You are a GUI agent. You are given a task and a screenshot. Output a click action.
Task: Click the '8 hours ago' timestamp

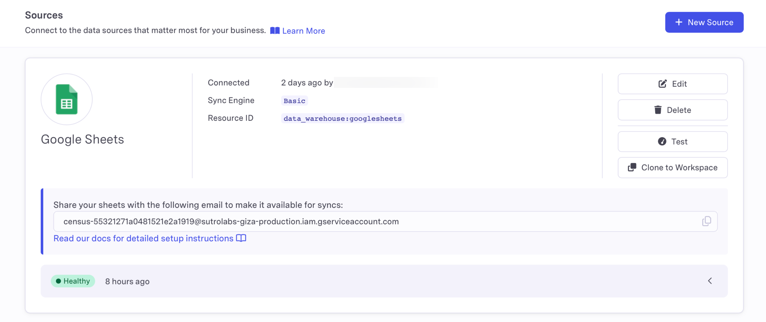(x=127, y=281)
